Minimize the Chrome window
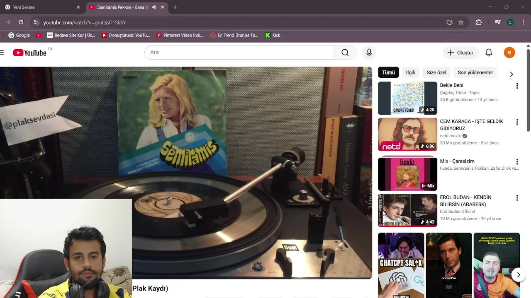Image resolution: width=531 pixels, height=298 pixels. [x=490, y=7]
